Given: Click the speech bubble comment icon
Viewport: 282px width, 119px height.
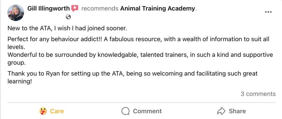Looking at the screenshot, I should (126, 111).
